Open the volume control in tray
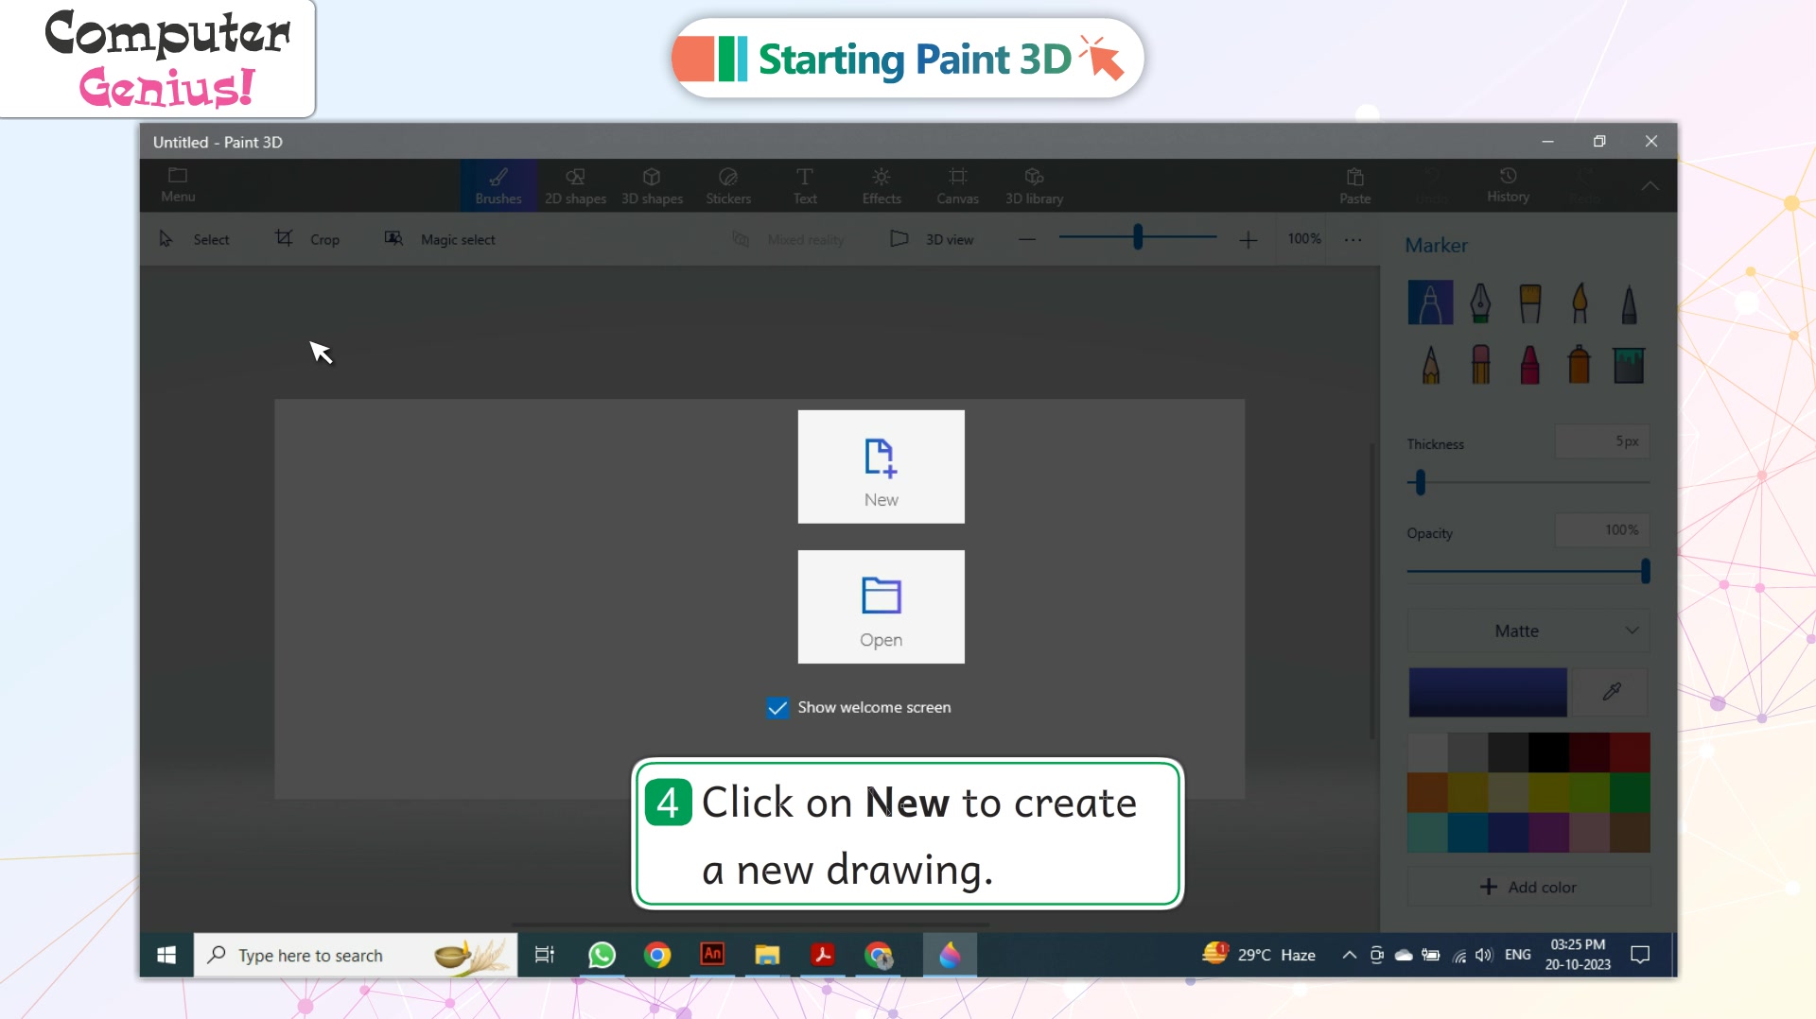The image size is (1816, 1019). (1484, 955)
